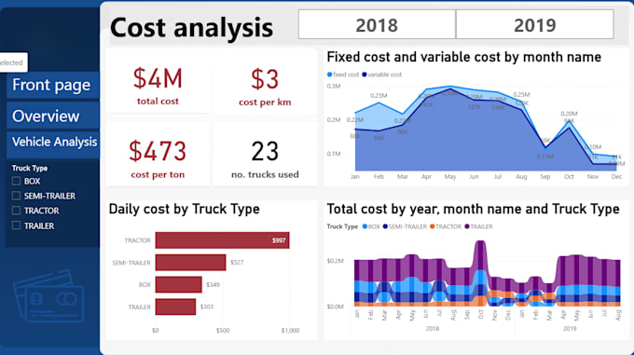This screenshot has width=634, height=355.
Task: Select the BOX bar in daily cost chart
Action: coord(179,285)
